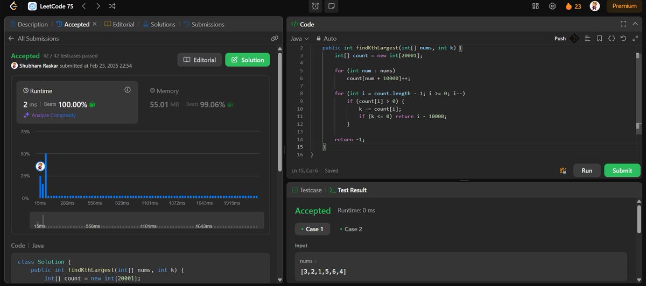Switch to the Testcase tab
646x286 pixels.
tap(307, 190)
